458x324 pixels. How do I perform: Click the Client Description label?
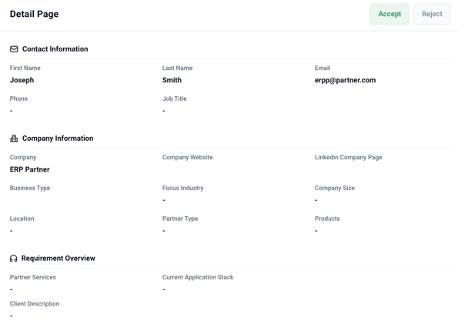pos(35,304)
